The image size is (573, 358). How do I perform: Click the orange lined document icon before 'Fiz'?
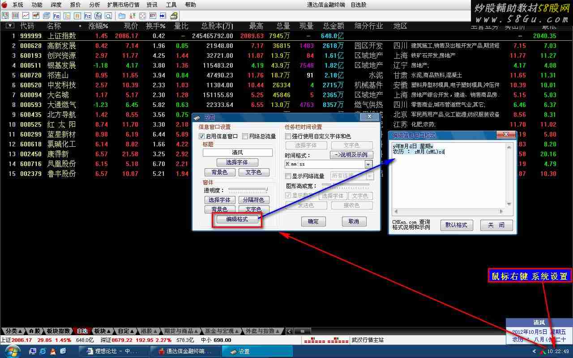click(77, 16)
